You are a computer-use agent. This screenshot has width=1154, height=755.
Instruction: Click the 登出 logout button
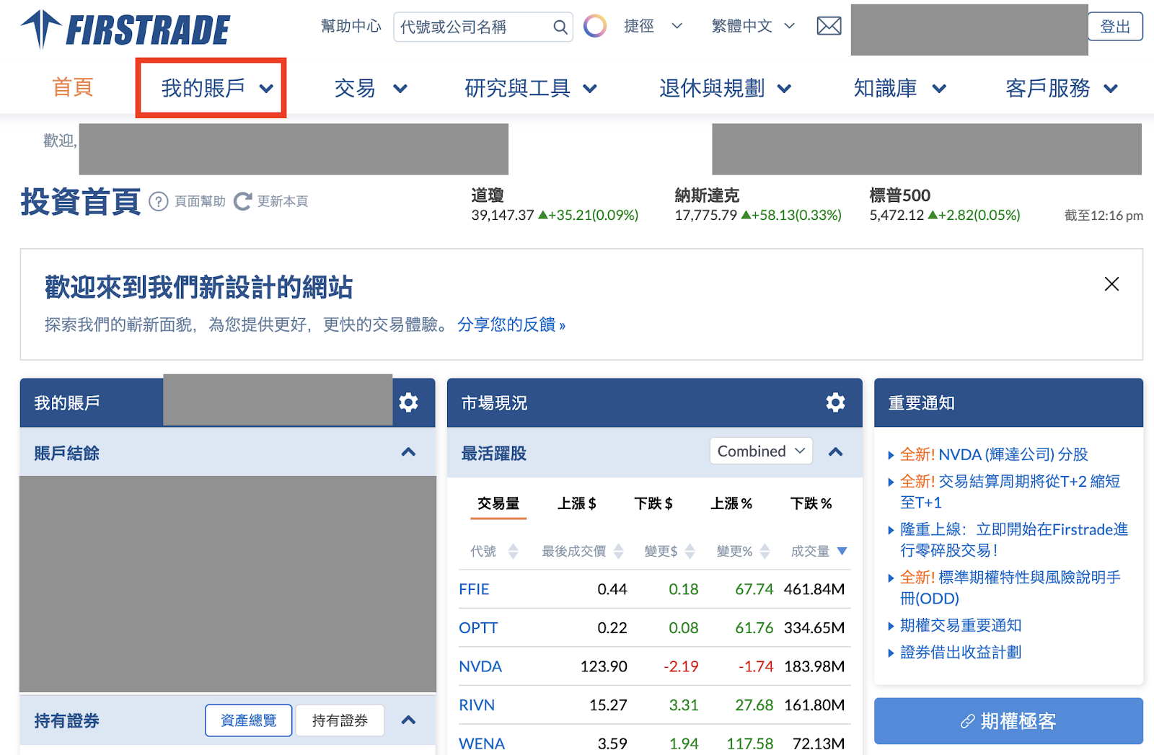coord(1115,27)
